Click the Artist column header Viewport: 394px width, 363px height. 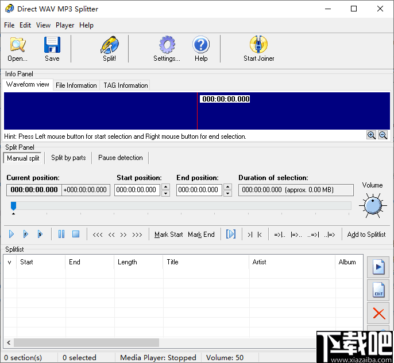[292, 262]
